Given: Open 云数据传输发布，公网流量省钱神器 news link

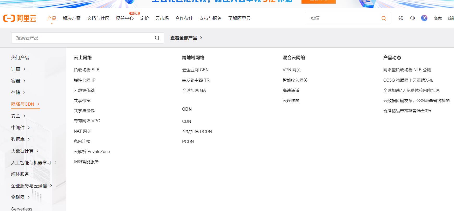Looking at the screenshot, I should (416, 100).
